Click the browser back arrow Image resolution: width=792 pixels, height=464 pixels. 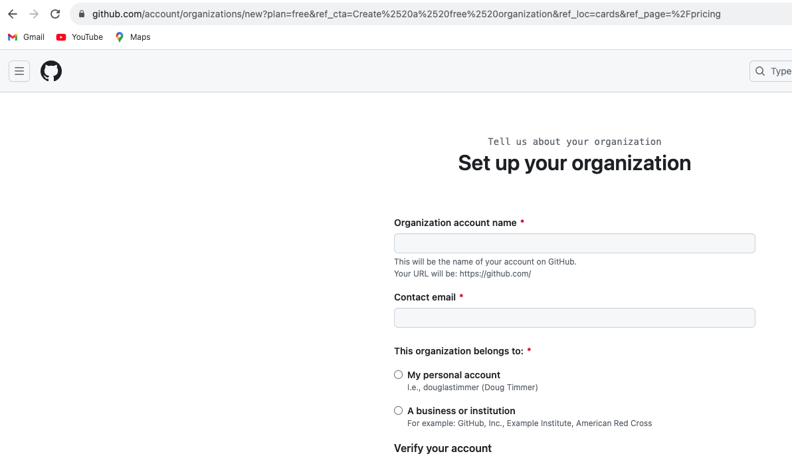click(13, 14)
